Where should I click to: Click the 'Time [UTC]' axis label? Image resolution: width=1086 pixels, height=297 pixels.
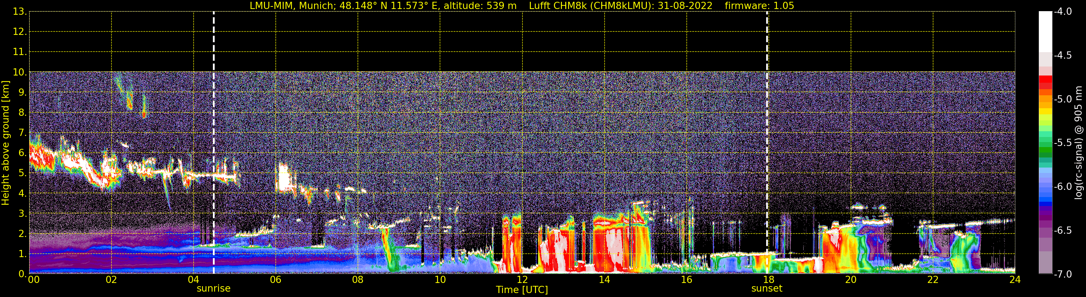[522, 290]
